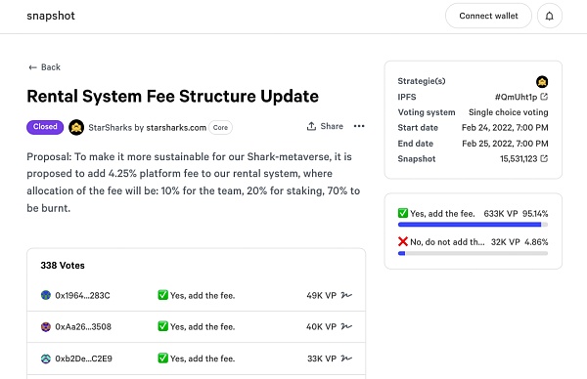View signature icon for 0x1964...283C vote
Image resolution: width=587 pixels, height=379 pixels.
(x=346, y=295)
